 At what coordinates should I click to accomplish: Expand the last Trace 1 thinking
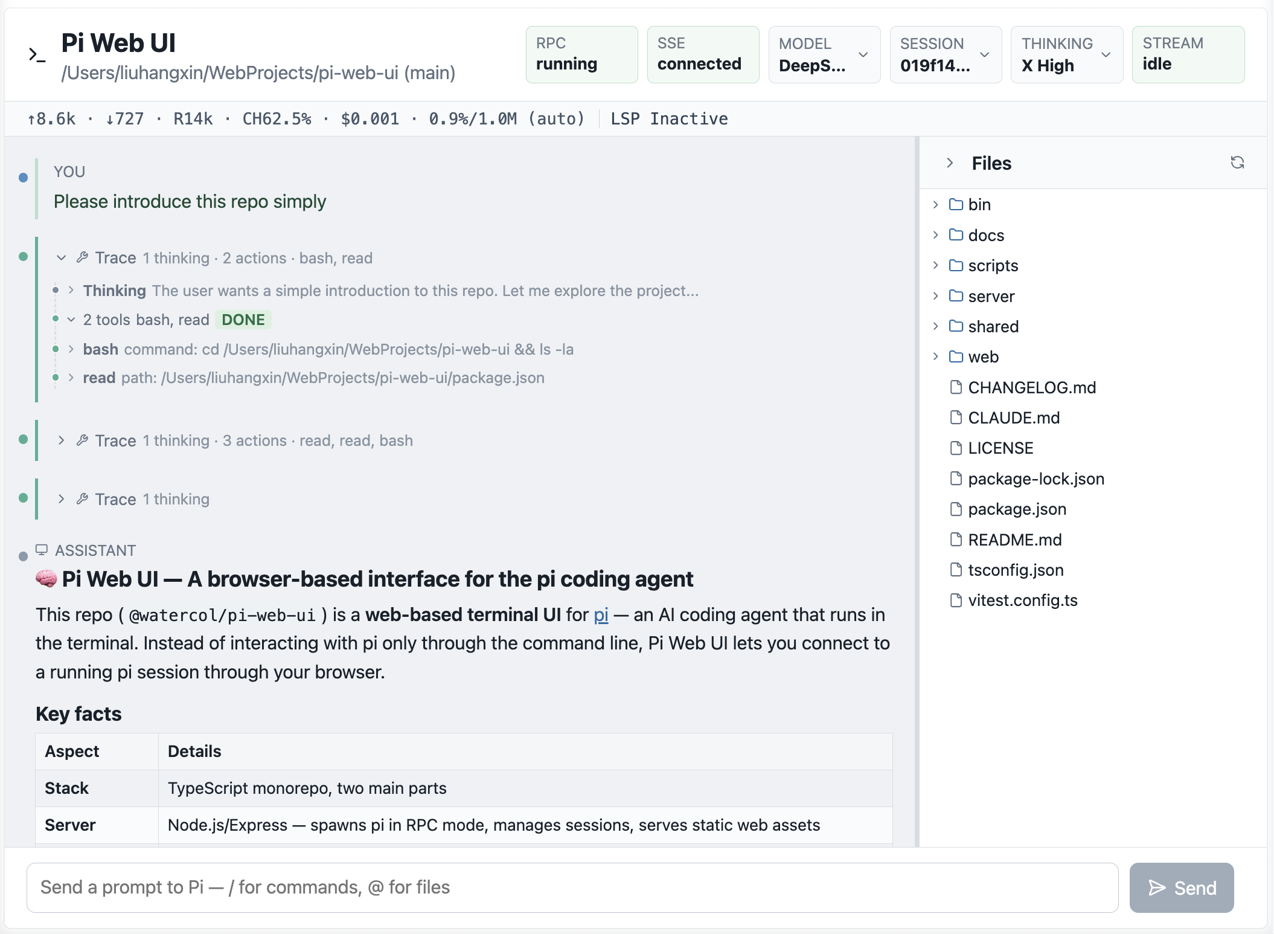[61, 499]
